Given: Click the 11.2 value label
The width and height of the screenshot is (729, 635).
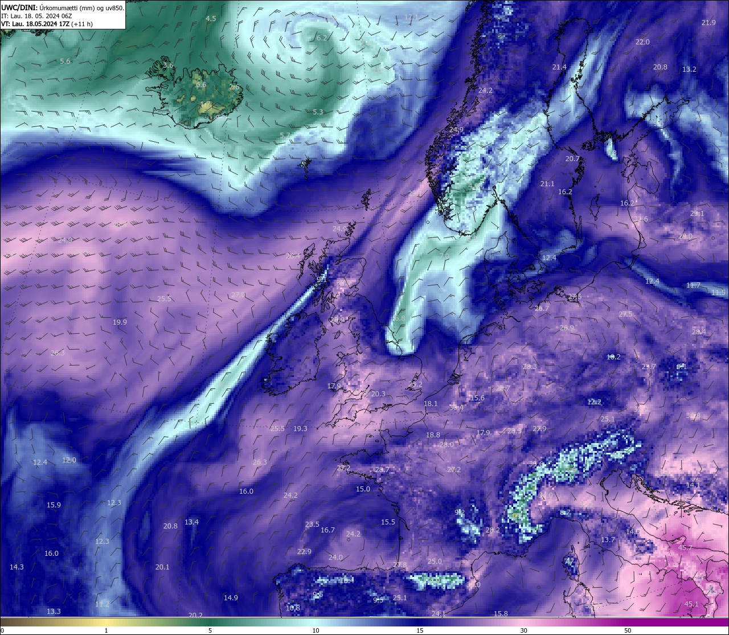Looking at the screenshot, I should pos(102,604).
